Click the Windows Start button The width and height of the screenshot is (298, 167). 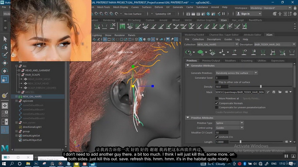click(4, 164)
